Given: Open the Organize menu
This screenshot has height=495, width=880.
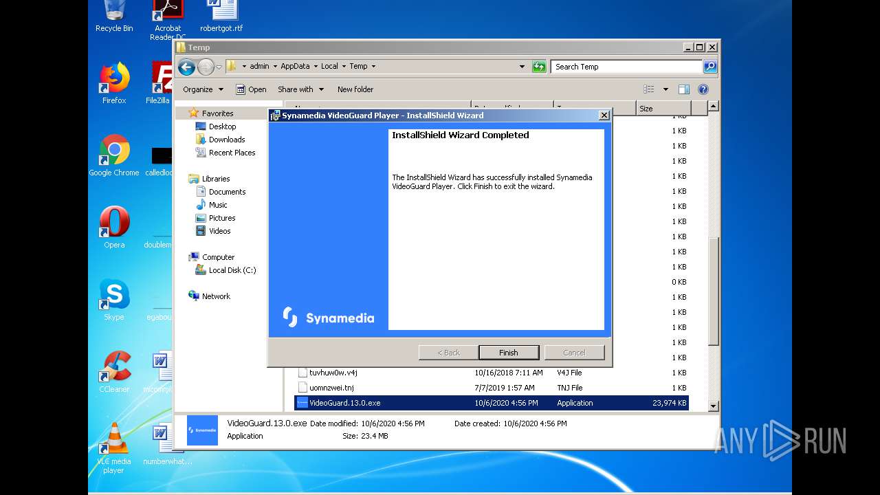Looking at the screenshot, I should pyautogui.click(x=203, y=89).
